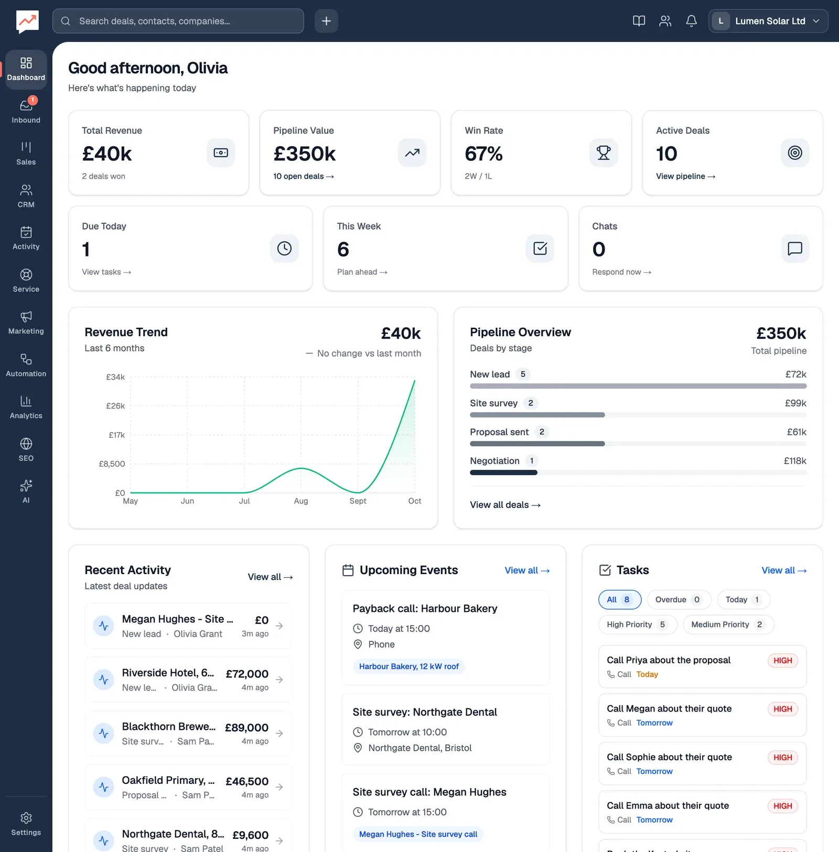
Task: Open the Dashboard sidebar item
Action: [x=26, y=70]
